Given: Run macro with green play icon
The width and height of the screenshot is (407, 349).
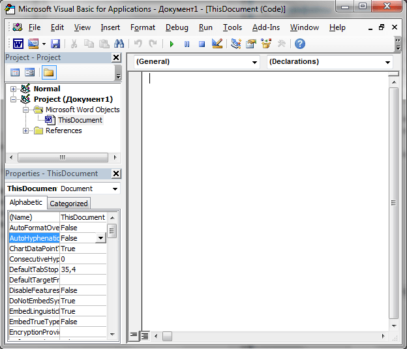Looking at the screenshot, I should coord(172,44).
